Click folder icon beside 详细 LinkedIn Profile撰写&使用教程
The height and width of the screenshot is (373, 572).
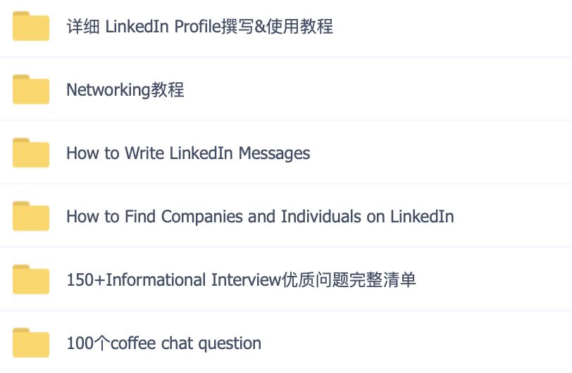(31, 26)
